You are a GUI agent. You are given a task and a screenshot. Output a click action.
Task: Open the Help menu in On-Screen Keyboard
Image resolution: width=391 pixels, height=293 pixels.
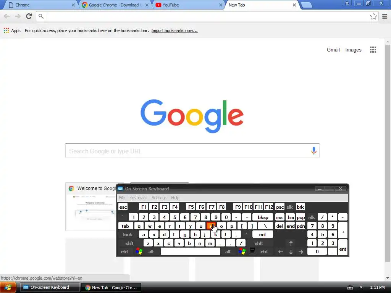coord(175,198)
